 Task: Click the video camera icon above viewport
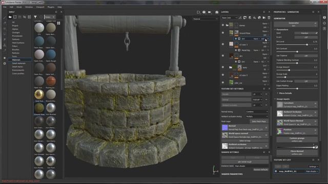click(x=210, y=12)
